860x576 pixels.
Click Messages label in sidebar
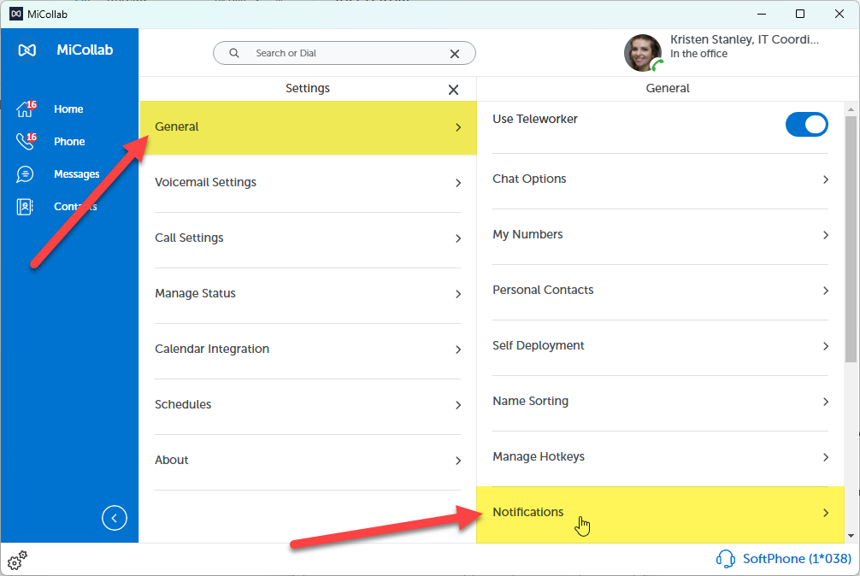pyautogui.click(x=77, y=174)
